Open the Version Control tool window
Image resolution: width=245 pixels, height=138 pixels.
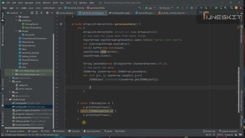[15, 131]
